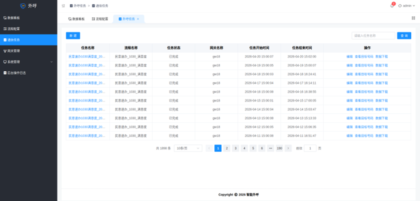Click 数据下载 for the 2026-04-13 task
Viewport: 420px width, 201px height.
click(382, 118)
